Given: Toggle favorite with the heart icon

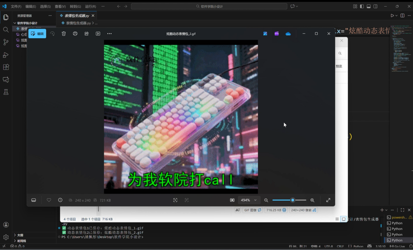Looking at the screenshot, I should [49, 200].
